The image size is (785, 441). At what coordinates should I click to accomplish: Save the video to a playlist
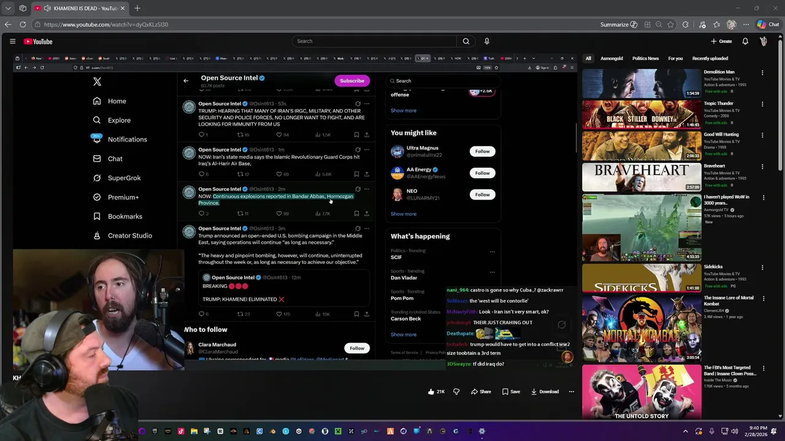511,391
